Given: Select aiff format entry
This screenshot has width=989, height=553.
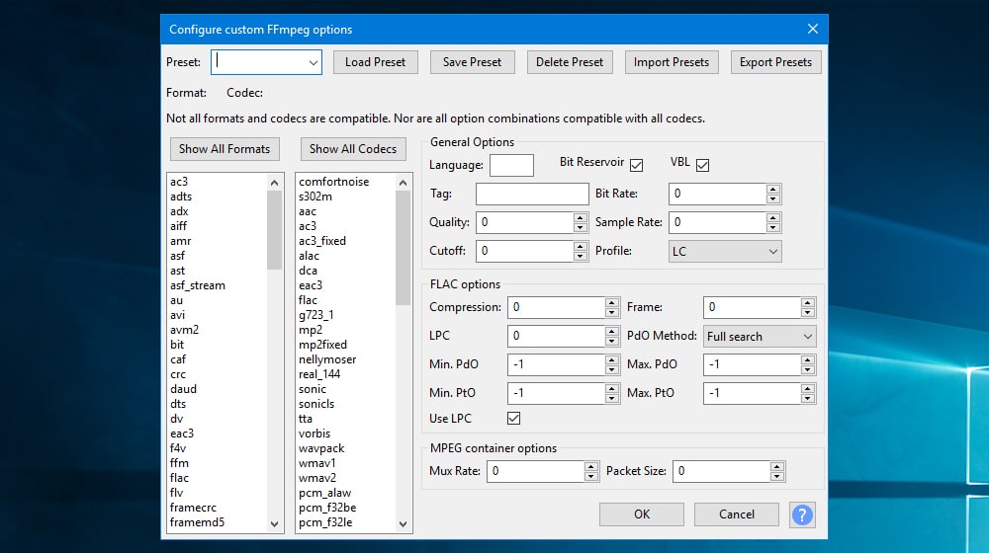Looking at the screenshot, I should point(178,226).
